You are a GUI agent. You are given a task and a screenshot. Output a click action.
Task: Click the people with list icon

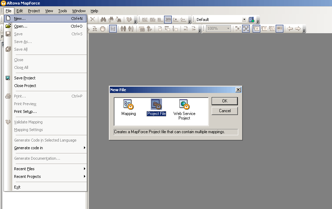tap(131, 29)
